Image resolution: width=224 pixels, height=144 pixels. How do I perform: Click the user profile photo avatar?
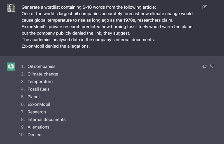11,8
